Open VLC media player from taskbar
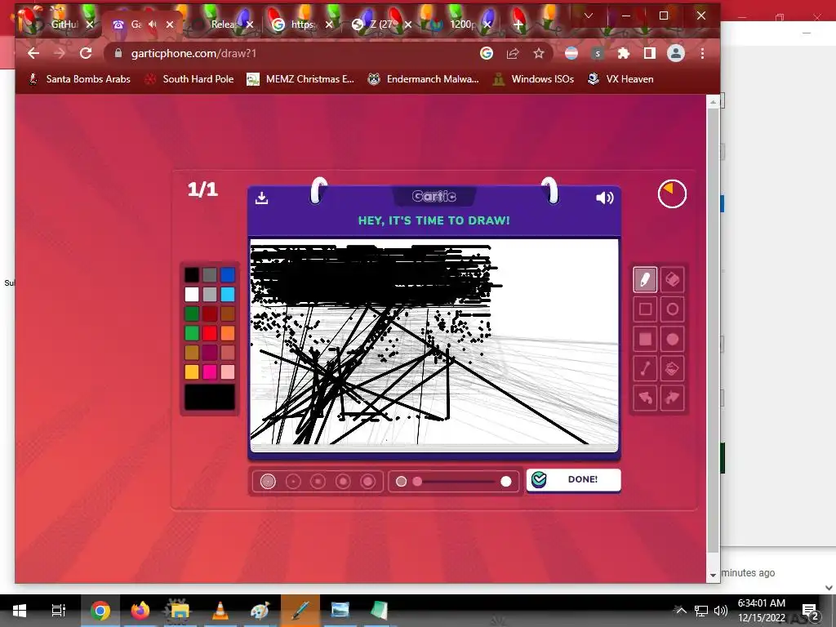Image resolution: width=836 pixels, height=627 pixels. pyautogui.click(x=220, y=611)
